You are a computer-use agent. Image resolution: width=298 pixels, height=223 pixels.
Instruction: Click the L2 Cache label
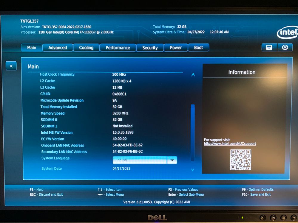pos(47,81)
